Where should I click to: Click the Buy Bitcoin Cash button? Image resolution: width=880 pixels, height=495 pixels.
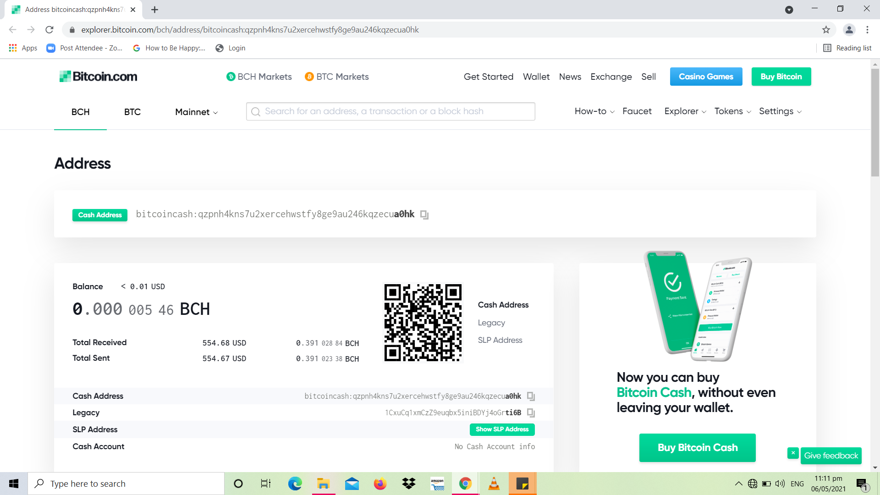tap(698, 448)
